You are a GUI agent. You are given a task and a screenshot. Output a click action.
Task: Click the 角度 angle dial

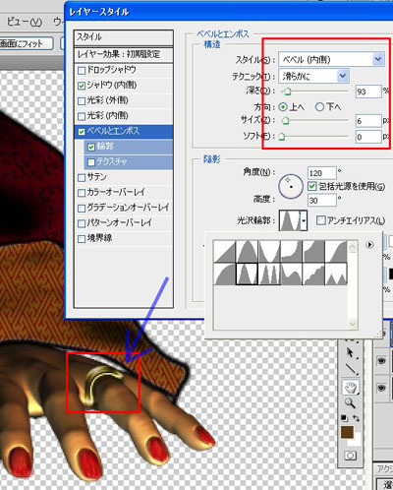(x=291, y=187)
